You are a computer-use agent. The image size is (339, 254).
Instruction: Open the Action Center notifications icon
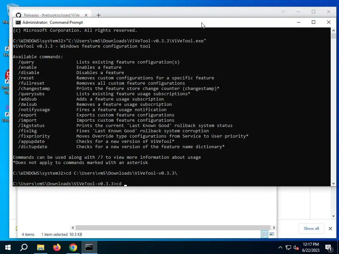(328, 248)
